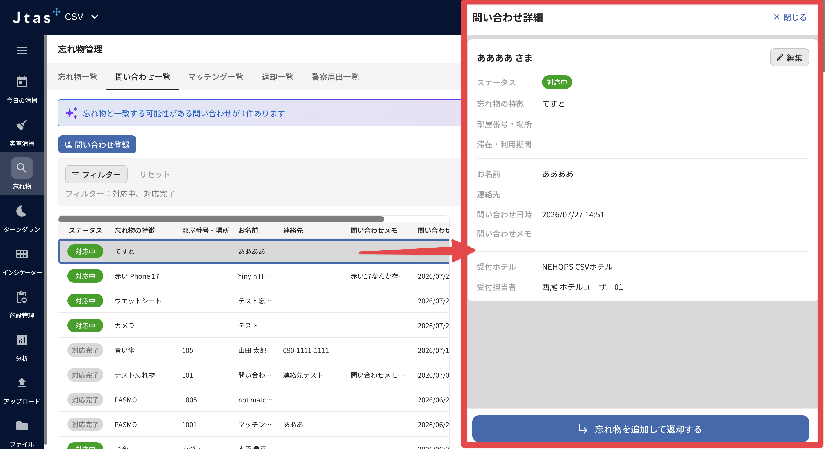Click 忘れ物を追加して返却する button
The height and width of the screenshot is (449, 825).
(641, 429)
